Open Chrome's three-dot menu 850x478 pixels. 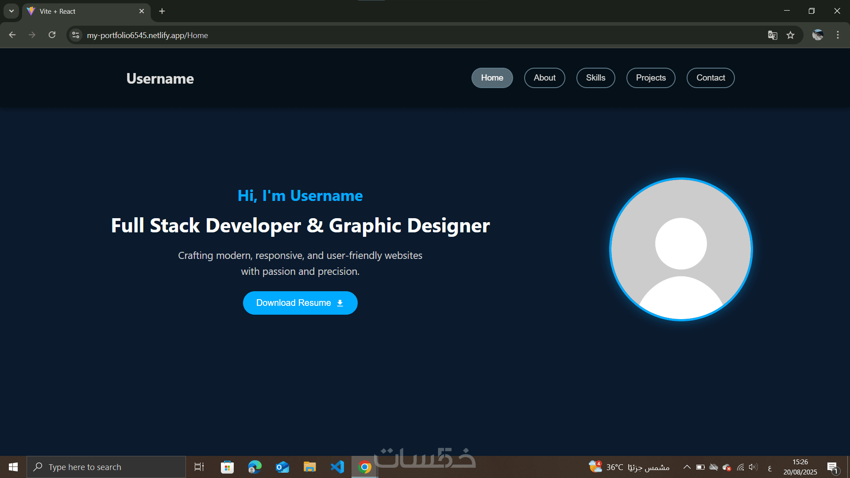click(838, 35)
